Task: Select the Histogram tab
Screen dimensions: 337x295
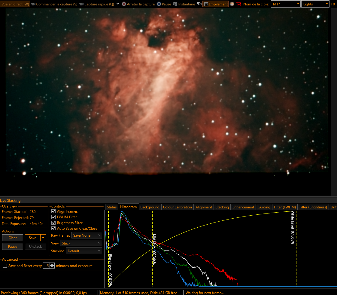Action: 128,207
